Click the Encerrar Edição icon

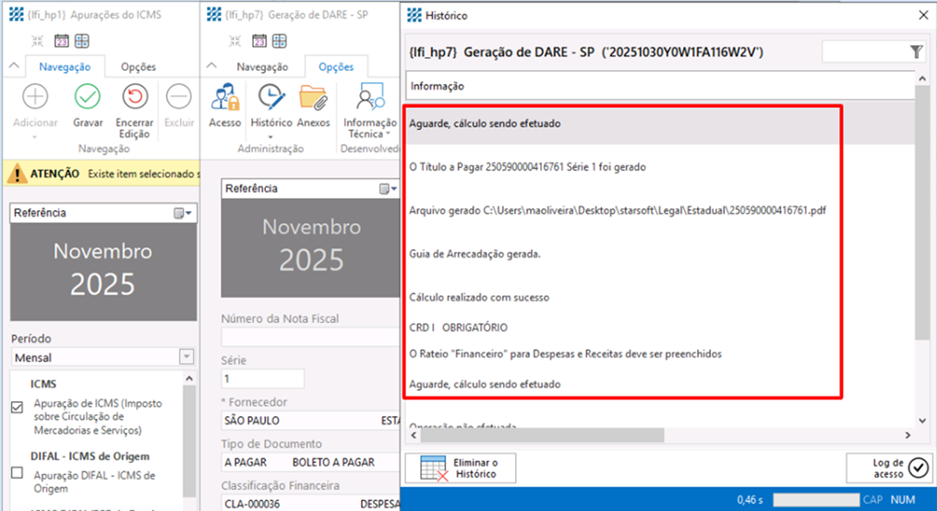click(x=135, y=97)
